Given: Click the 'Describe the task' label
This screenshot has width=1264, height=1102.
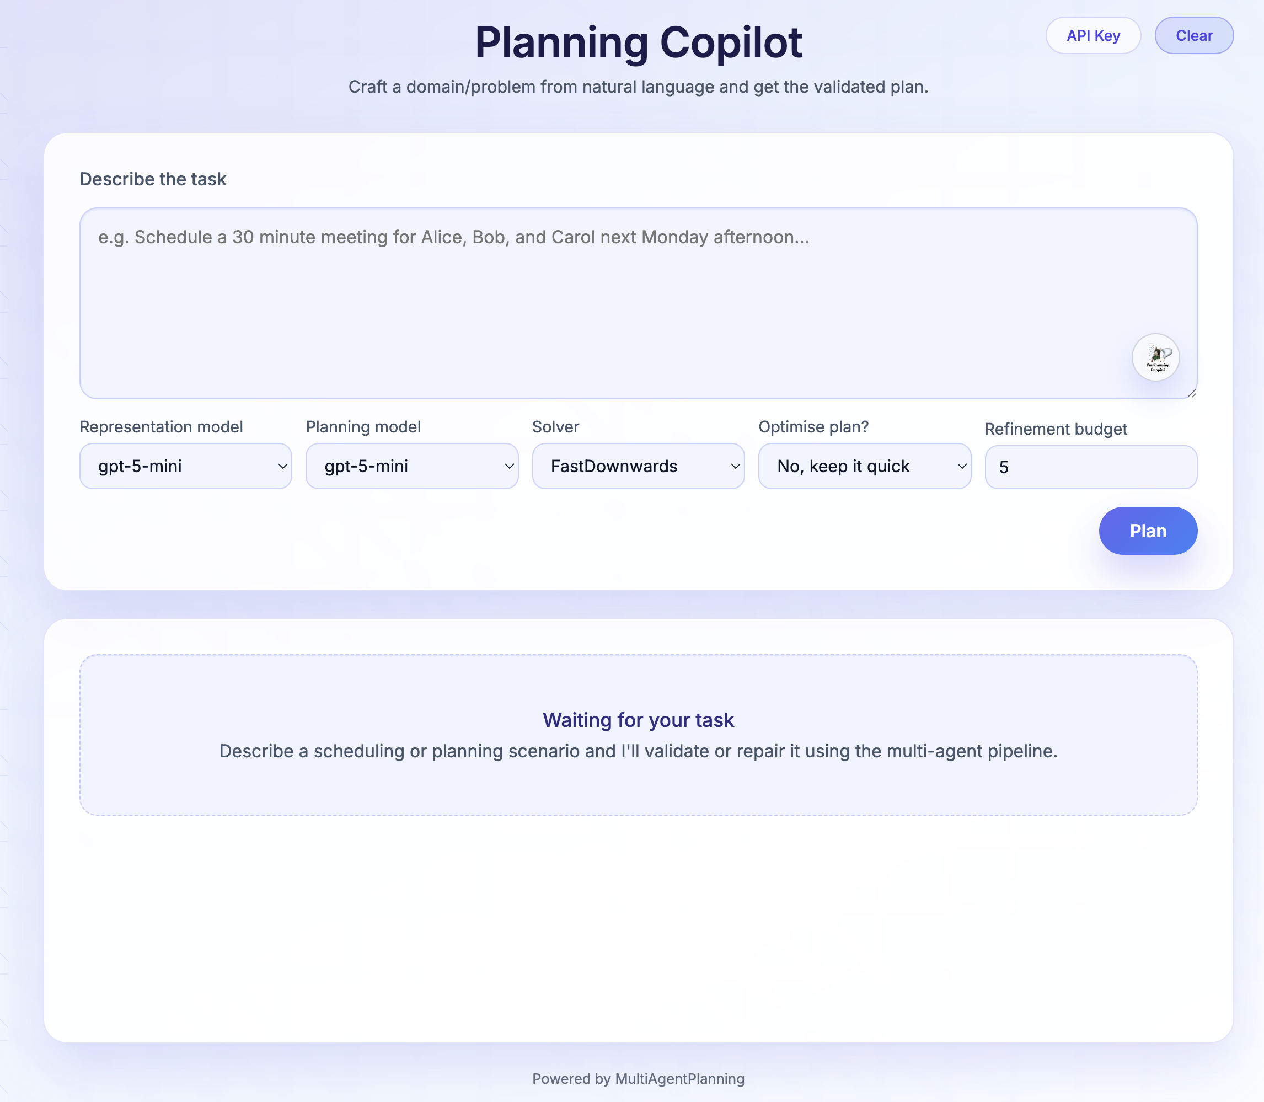Looking at the screenshot, I should [x=153, y=179].
